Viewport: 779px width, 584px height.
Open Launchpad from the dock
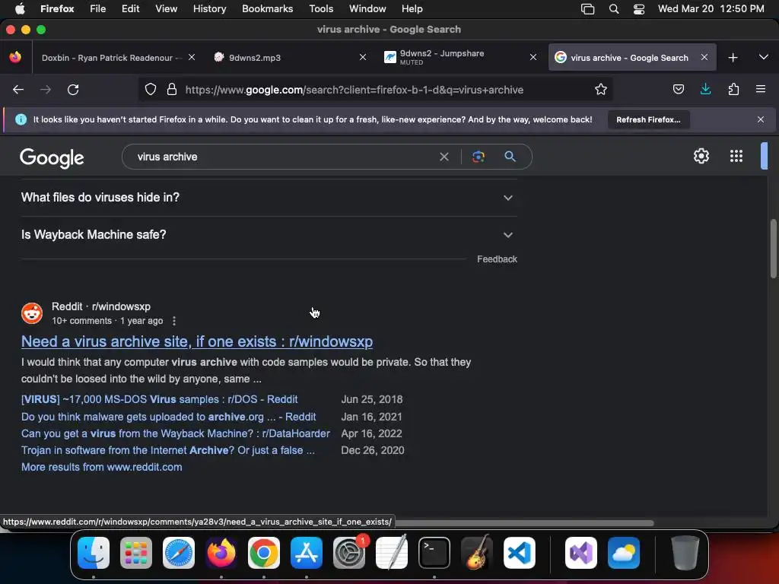click(136, 553)
